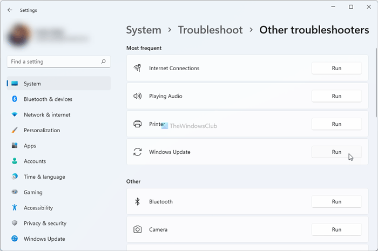378x251 pixels.
Task: Run the Windows Update troubleshooter
Action: click(336, 152)
